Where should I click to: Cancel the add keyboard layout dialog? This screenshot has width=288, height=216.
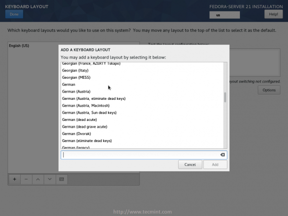190,165
